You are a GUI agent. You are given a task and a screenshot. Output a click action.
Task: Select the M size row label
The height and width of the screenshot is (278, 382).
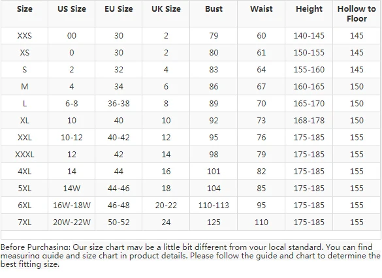coord(25,86)
